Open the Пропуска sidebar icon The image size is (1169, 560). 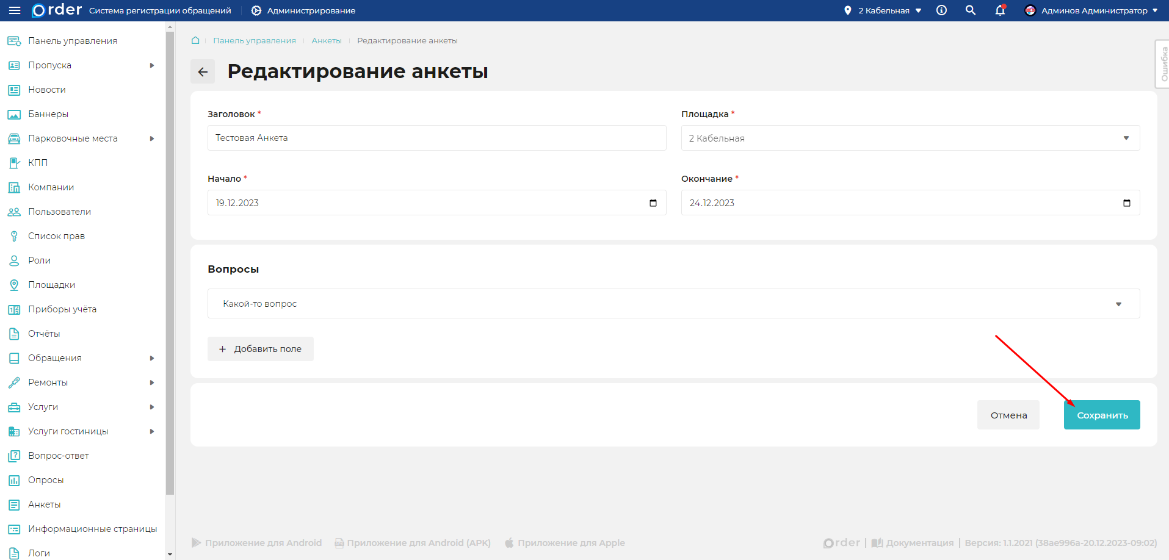[x=13, y=65]
